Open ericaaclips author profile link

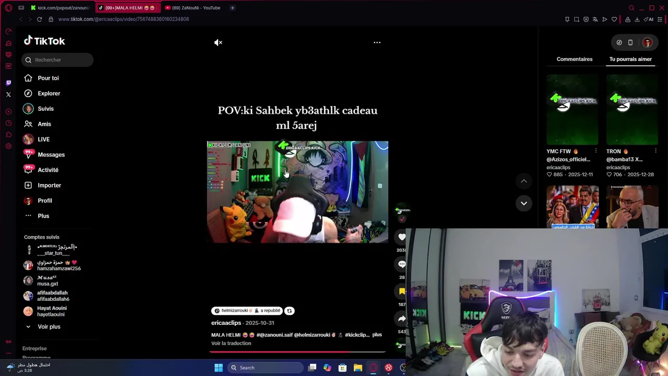click(226, 323)
